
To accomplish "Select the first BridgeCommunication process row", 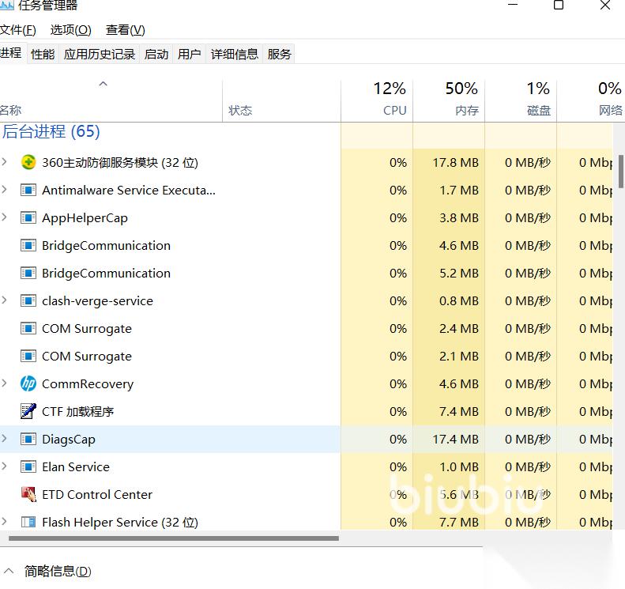I will [106, 246].
